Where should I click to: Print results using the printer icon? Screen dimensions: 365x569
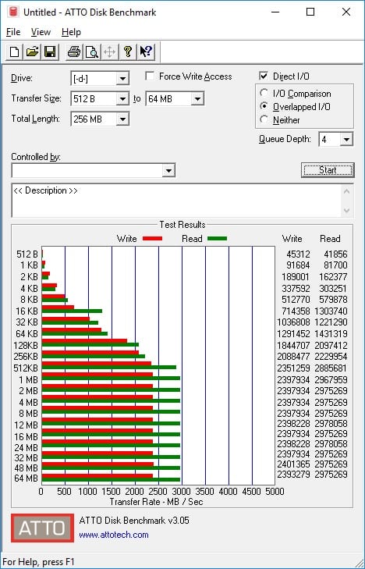pos(74,52)
